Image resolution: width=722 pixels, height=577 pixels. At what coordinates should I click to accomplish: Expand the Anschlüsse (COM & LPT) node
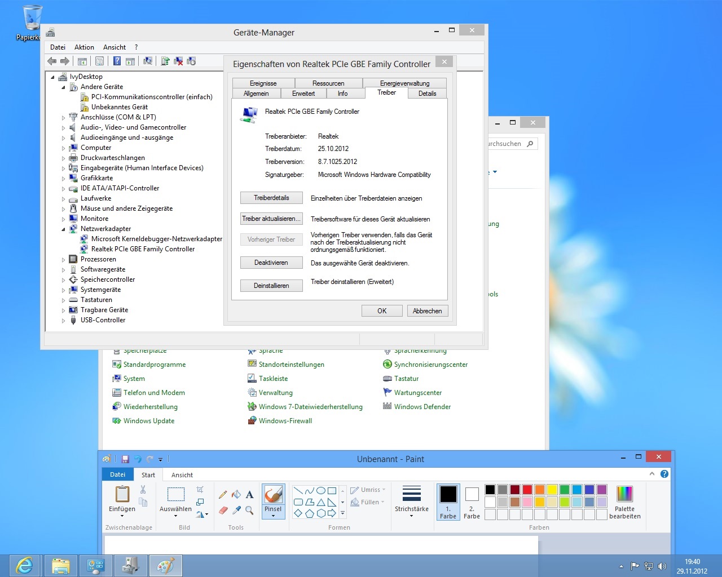tap(63, 118)
